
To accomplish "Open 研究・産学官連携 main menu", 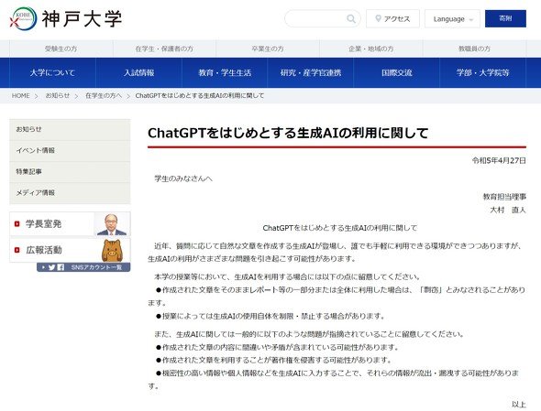I will point(311,72).
